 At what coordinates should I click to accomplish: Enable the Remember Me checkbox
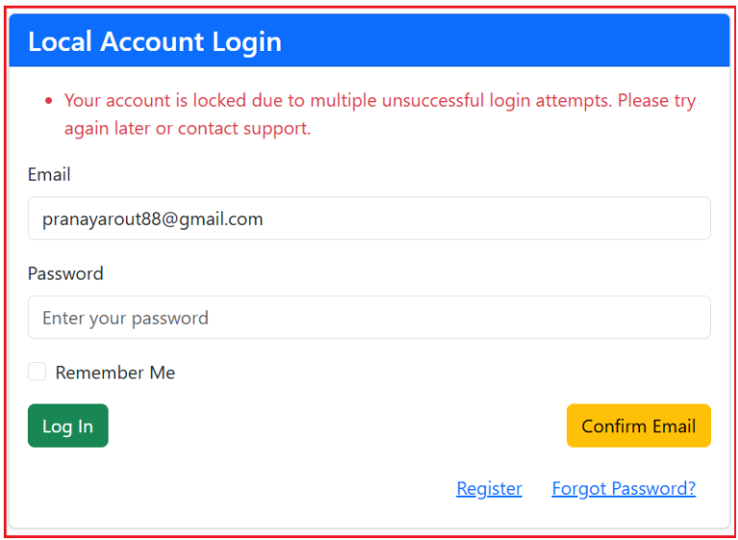[x=37, y=372]
